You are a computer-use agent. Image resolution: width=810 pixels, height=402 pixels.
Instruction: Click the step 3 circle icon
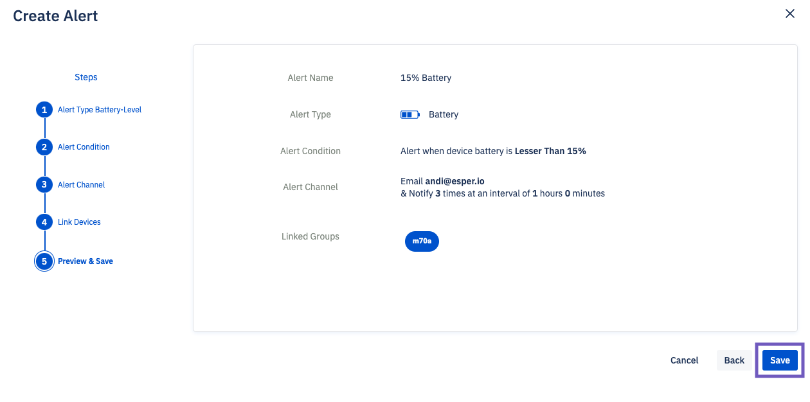(x=44, y=185)
